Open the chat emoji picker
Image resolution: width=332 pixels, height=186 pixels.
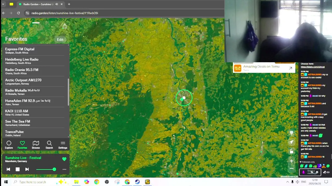click(317, 172)
